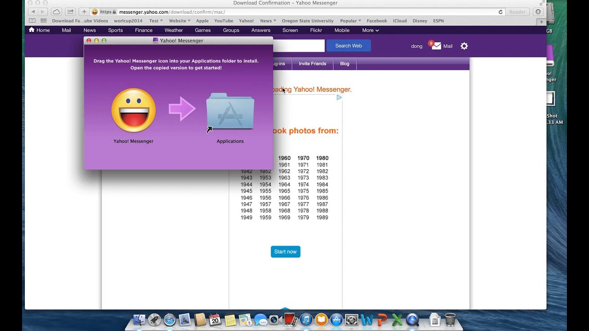Open Safari compass in the Dock
Image resolution: width=589 pixels, height=331 pixels.
(170, 320)
